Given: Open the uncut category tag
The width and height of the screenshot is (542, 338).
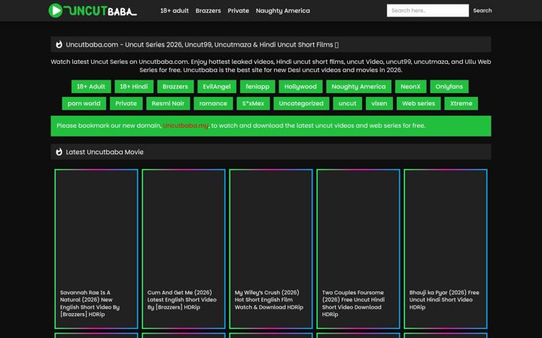Looking at the screenshot, I should click(347, 104).
